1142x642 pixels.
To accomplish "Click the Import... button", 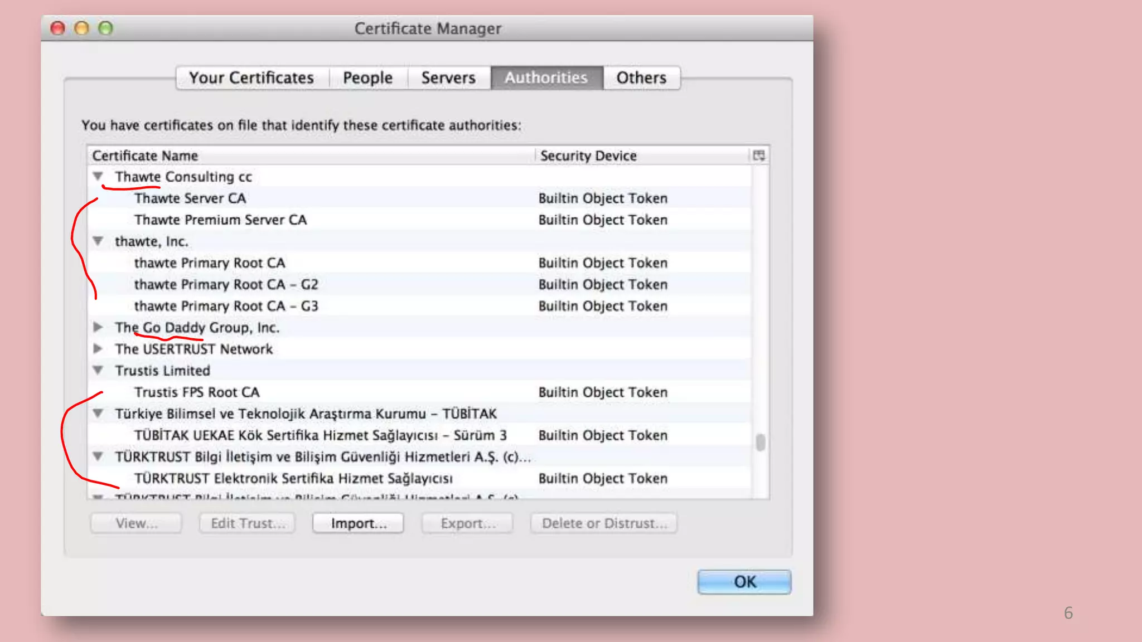I will [x=358, y=523].
